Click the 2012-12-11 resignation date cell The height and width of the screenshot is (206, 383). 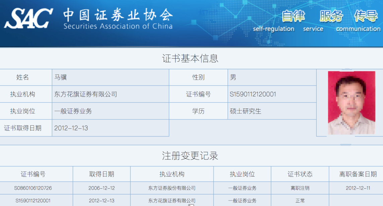pyautogui.click(x=358, y=188)
